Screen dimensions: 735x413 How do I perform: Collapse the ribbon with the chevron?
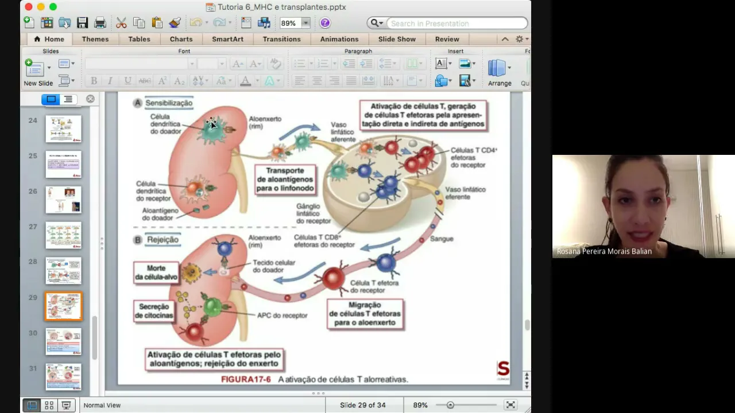point(505,39)
